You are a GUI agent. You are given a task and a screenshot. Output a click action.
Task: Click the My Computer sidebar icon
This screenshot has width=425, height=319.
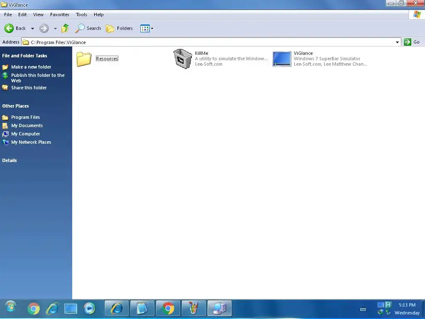point(5,134)
